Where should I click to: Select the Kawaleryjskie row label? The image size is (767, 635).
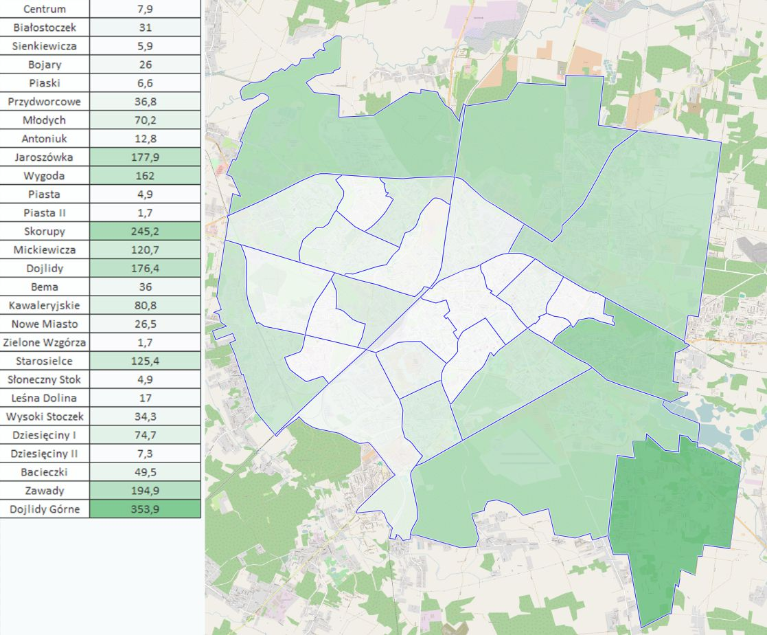45,306
